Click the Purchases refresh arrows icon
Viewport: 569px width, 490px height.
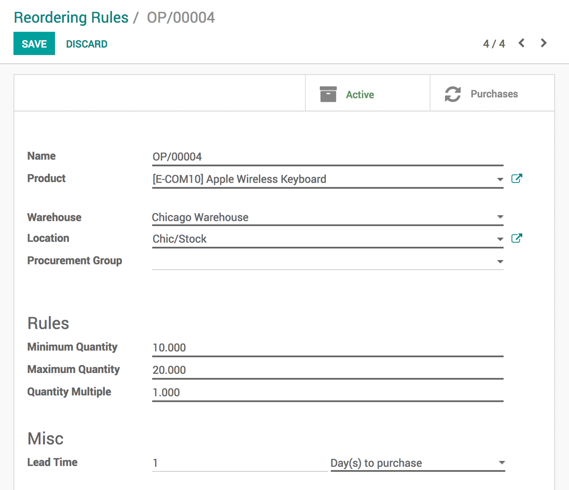pos(452,94)
